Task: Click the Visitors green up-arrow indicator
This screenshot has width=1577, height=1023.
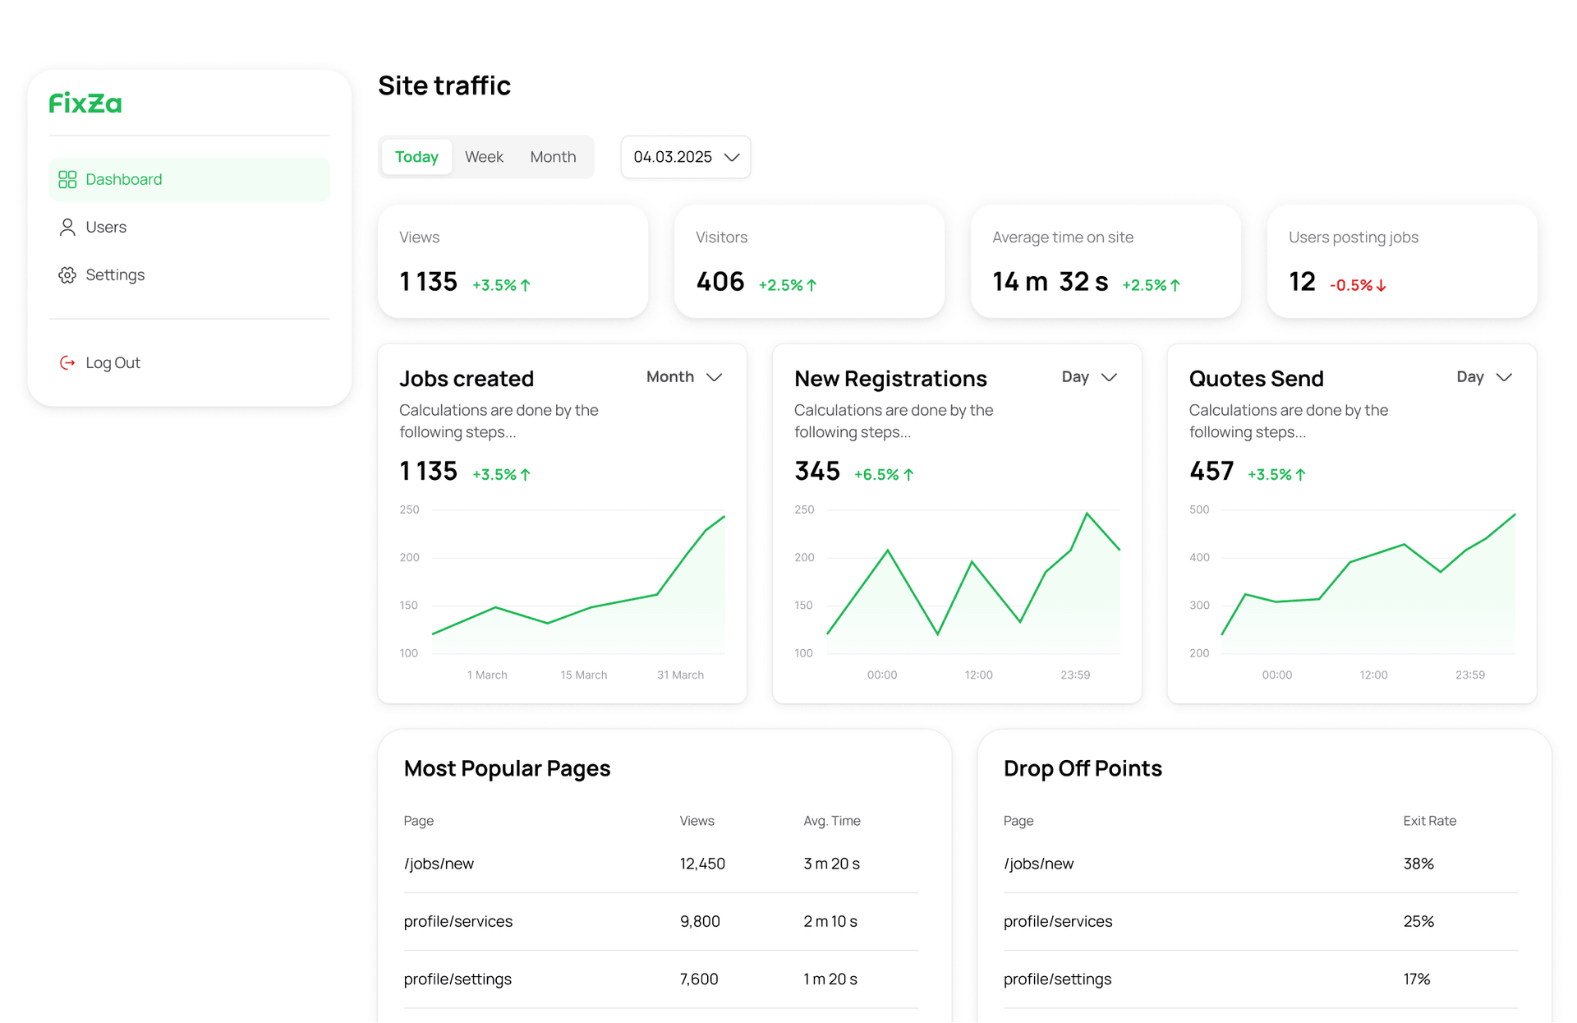Action: 811,285
